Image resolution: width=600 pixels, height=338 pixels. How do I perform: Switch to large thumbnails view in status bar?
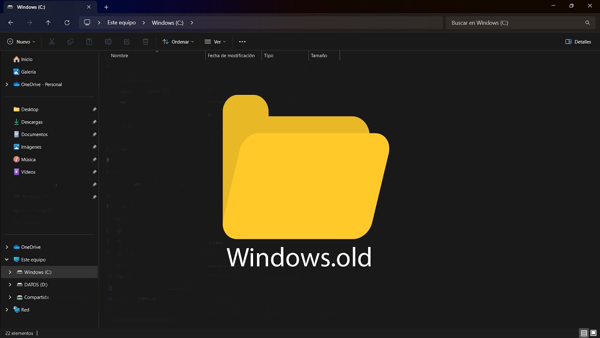coord(593,333)
